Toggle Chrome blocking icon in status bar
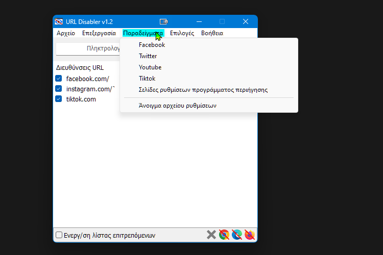 coord(224,235)
